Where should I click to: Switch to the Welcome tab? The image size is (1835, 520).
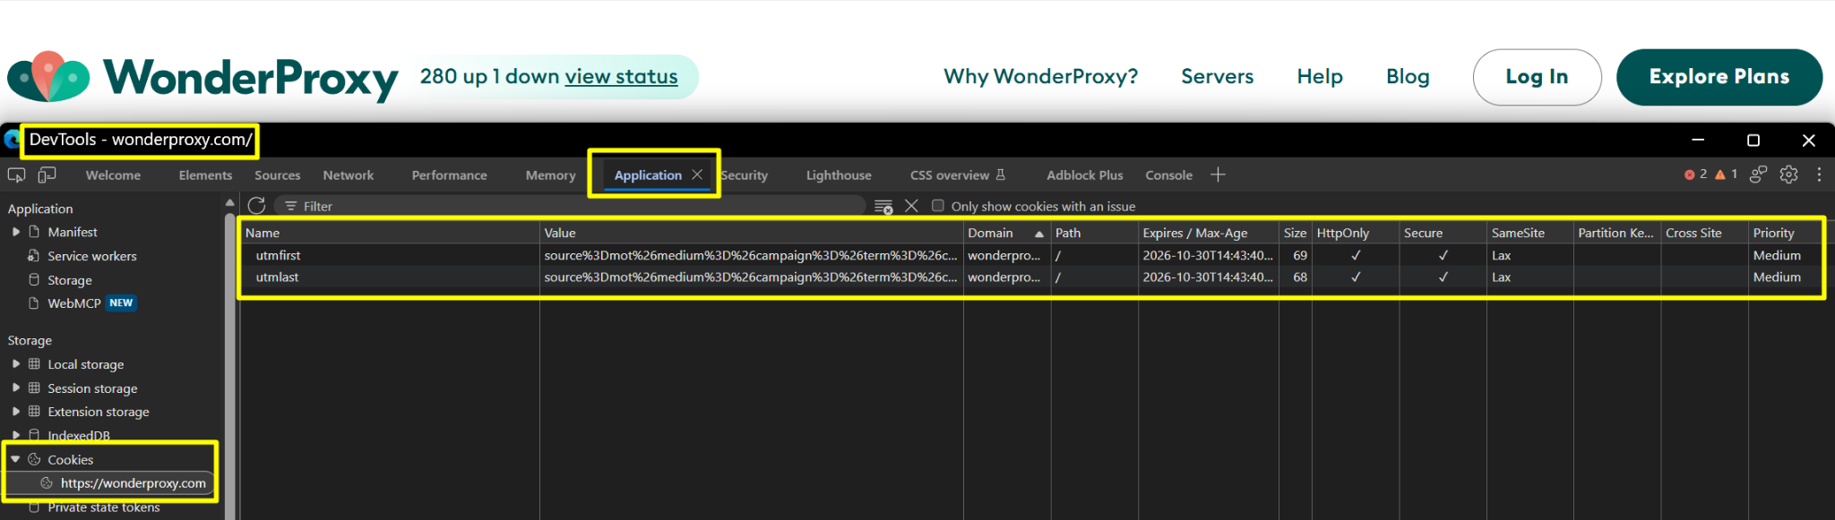coord(113,175)
